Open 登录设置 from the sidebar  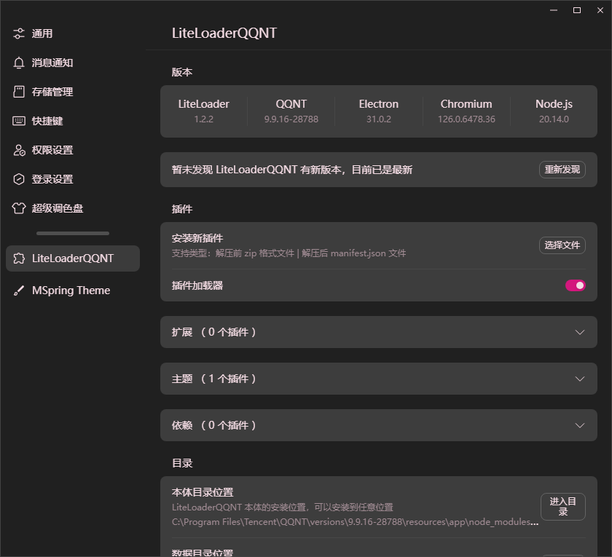(x=73, y=179)
